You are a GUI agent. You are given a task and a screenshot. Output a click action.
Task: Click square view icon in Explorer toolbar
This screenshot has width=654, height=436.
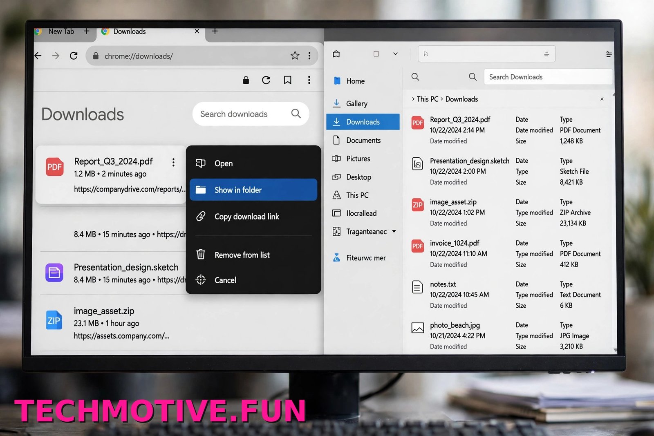[376, 54]
